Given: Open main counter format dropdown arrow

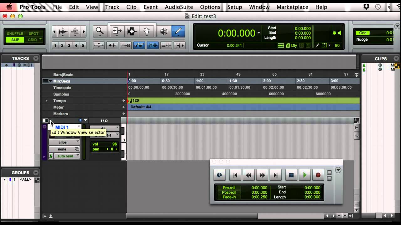Looking at the screenshot, I should pyautogui.click(x=259, y=32).
